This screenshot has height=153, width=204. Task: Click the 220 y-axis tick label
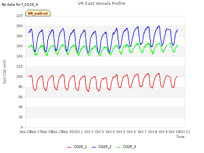[19, 16]
